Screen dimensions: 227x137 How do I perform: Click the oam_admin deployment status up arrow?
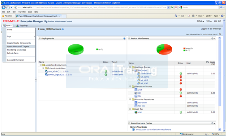tap(106, 71)
